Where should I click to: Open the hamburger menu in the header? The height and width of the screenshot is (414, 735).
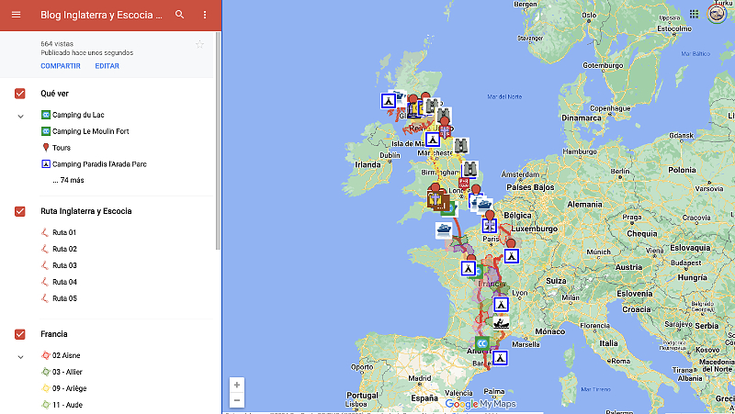16,15
